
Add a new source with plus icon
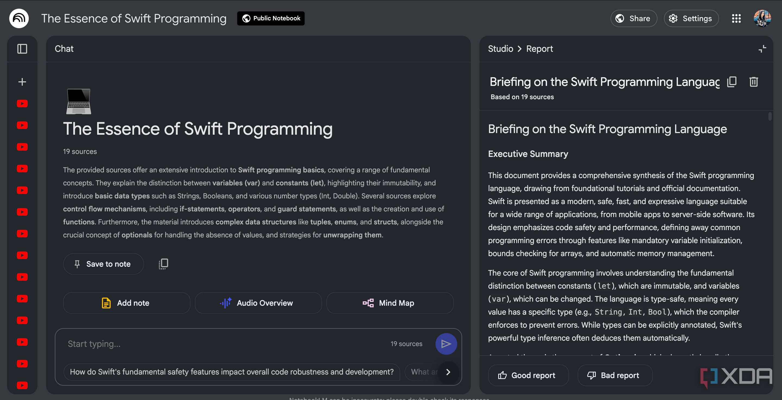pyautogui.click(x=22, y=82)
